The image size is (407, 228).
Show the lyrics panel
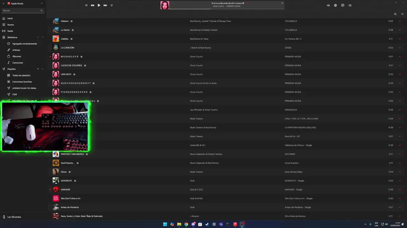point(343,5)
